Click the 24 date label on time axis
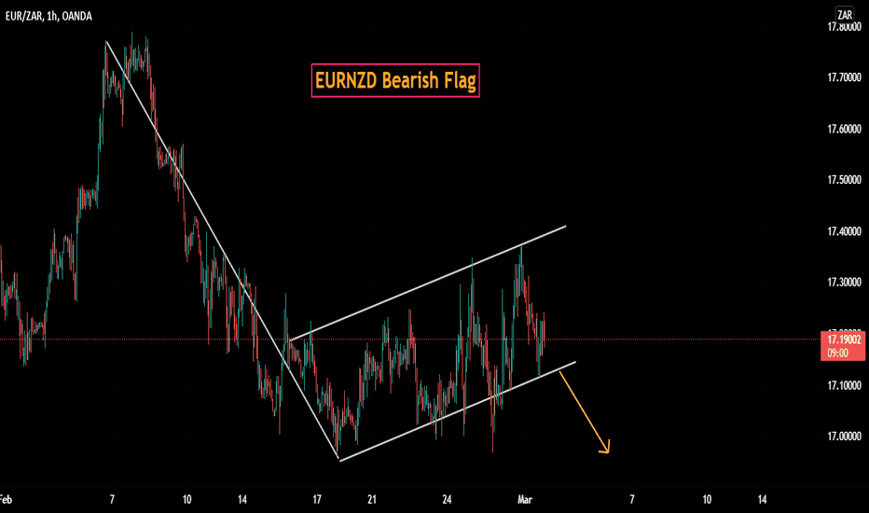 click(x=447, y=499)
